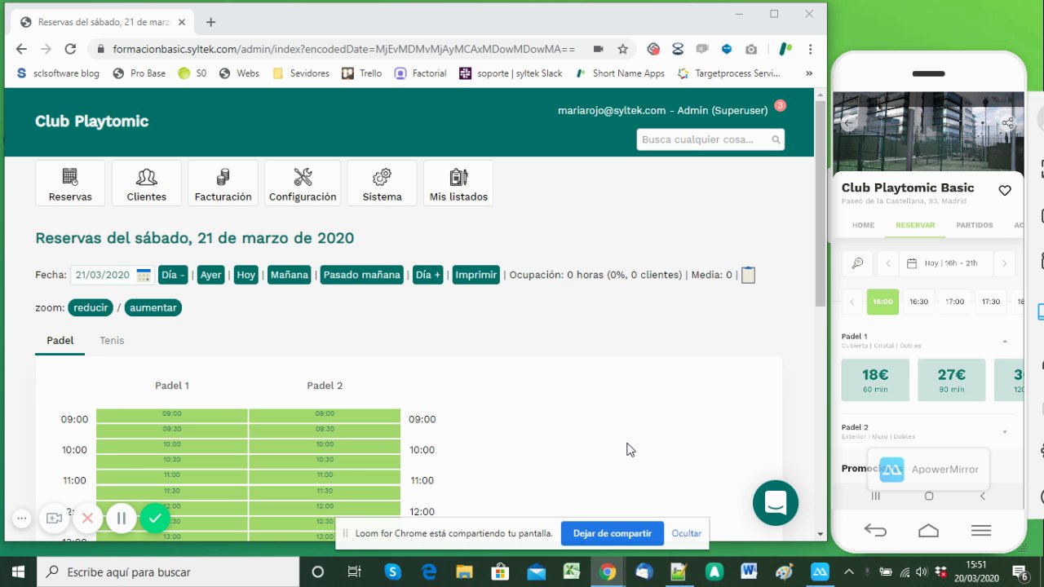1044x587 pixels.
Task: Open Excel from the Windows taskbar
Action: click(572, 572)
